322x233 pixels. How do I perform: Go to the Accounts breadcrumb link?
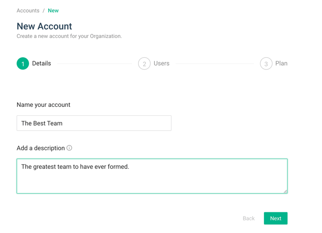click(x=28, y=10)
